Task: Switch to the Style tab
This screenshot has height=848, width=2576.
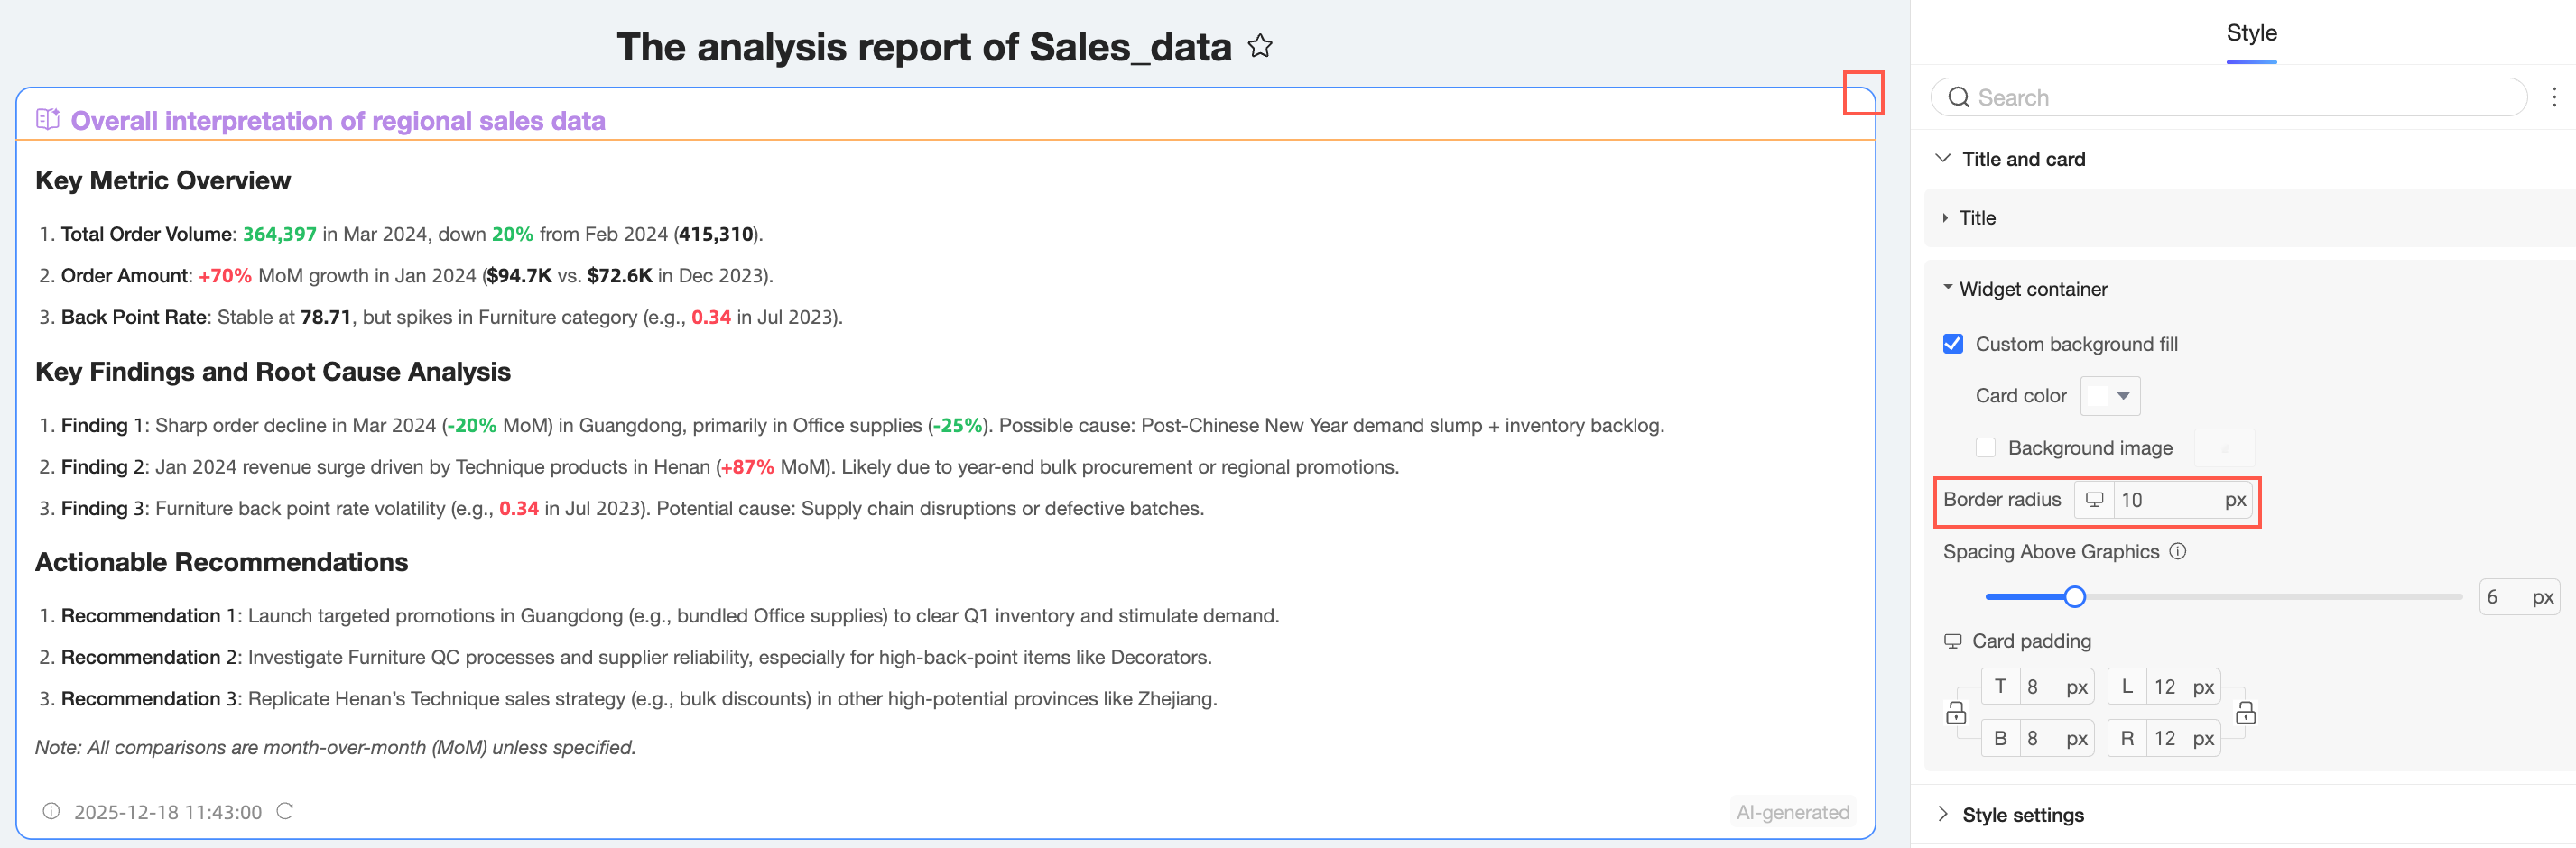Action: tap(2251, 33)
